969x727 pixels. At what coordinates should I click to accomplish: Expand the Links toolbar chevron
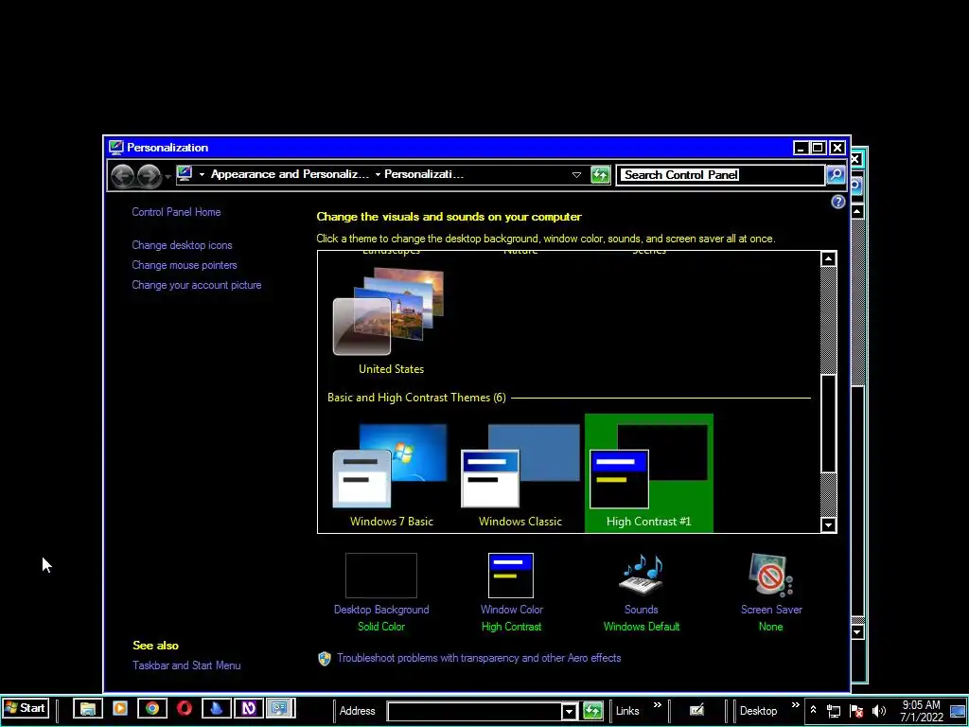point(658,705)
